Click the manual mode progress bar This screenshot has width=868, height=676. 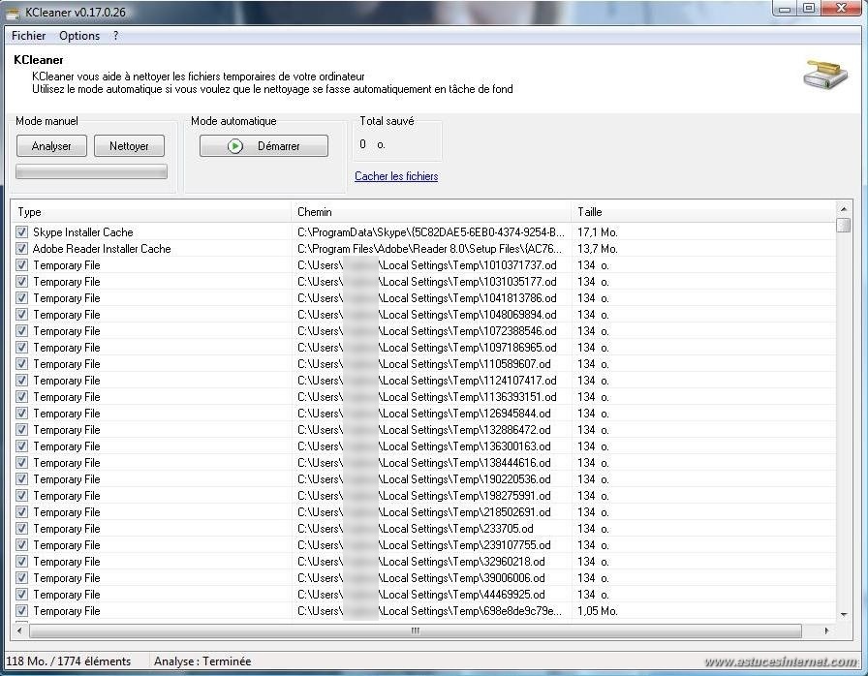pyautogui.click(x=91, y=172)
